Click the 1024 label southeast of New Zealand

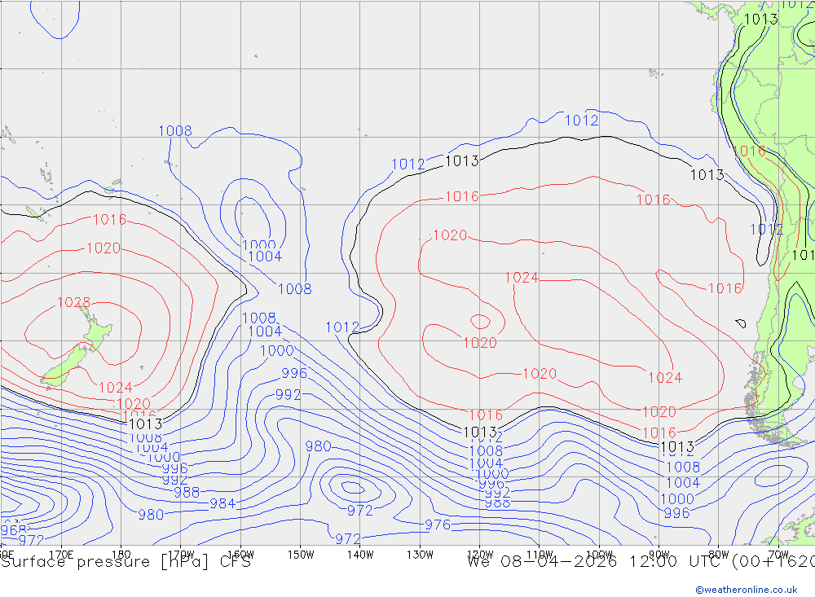pos(116,387)
